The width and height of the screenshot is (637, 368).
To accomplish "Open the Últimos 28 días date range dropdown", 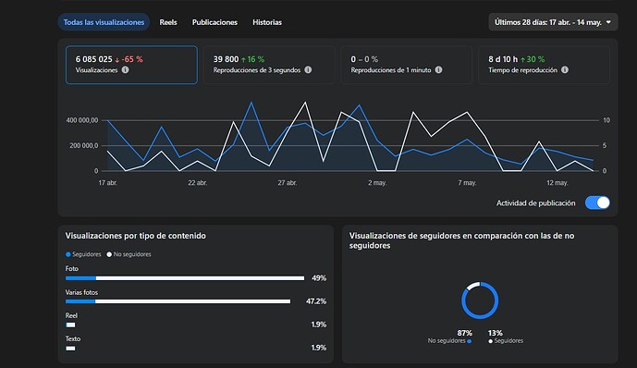I will pyautogui.click(x=553, y=22).
